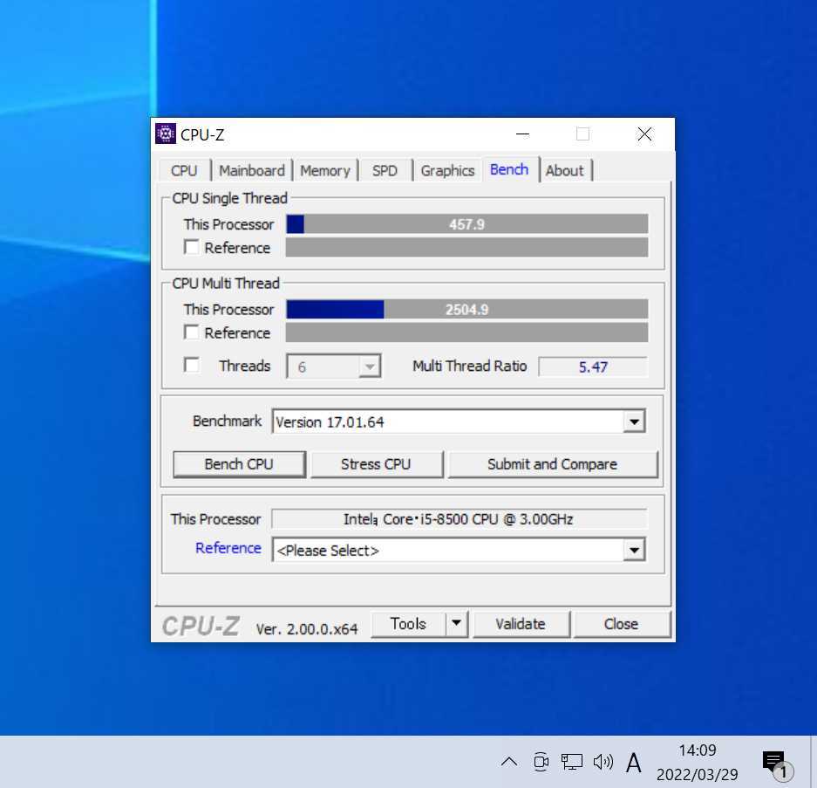
Task: Click the single thread 457.9 score bar
Action: click(466, 224)
